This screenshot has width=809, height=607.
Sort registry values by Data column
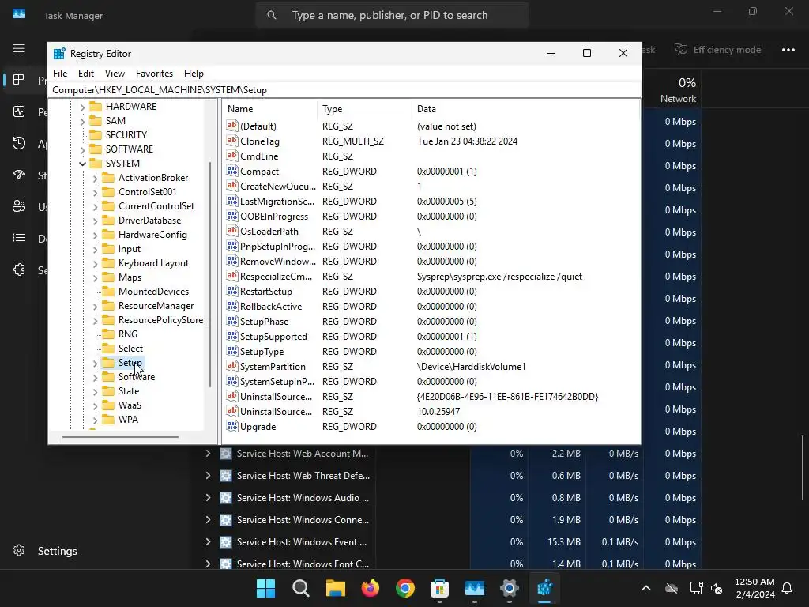(525, 109)
